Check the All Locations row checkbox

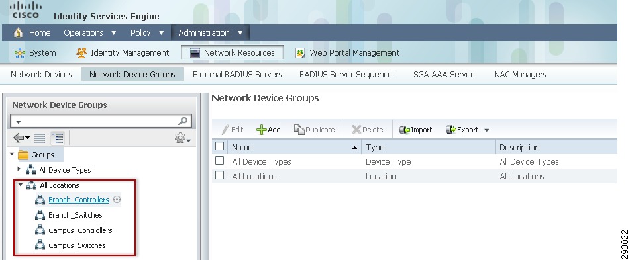[x=219, y=175]
